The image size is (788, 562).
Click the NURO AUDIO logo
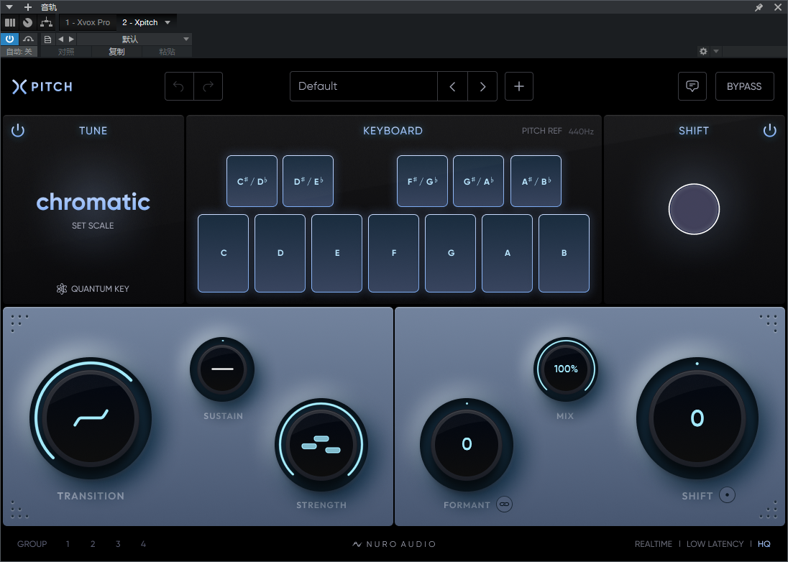tap(394, 544)
